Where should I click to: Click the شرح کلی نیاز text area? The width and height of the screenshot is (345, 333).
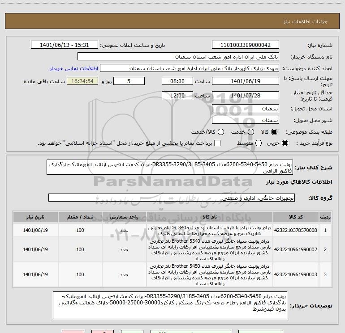(x=170, y=168)
